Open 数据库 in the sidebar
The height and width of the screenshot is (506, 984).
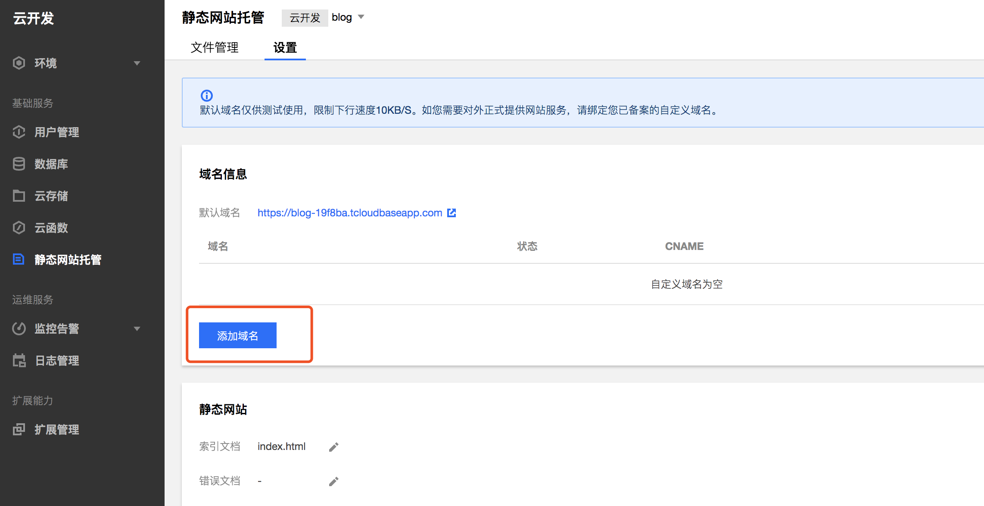click(x=51, y=164)
